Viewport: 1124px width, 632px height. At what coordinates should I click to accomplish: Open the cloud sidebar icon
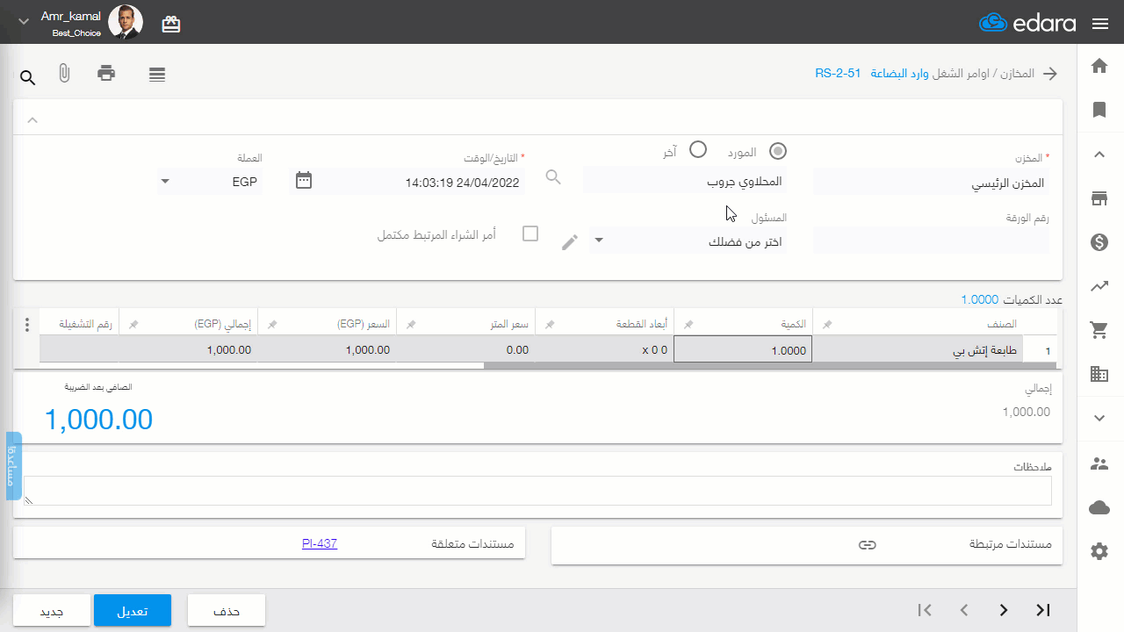pos(1099,507)
